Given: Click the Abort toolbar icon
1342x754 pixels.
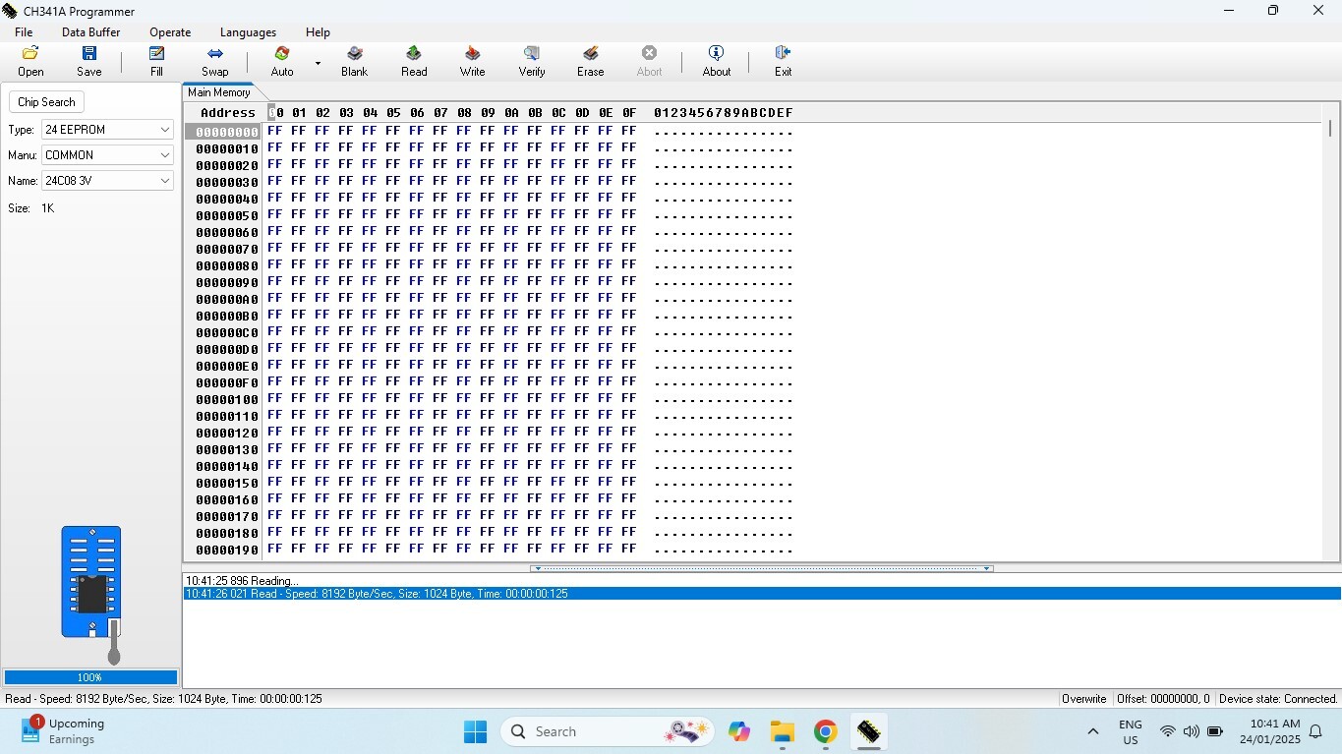Looking at the screenshot, I should (649, 61).
